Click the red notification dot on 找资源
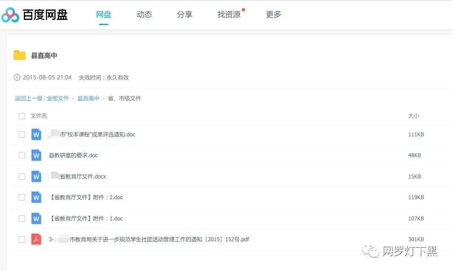Screen dimensions: 452x271 (x=243, y=8)
